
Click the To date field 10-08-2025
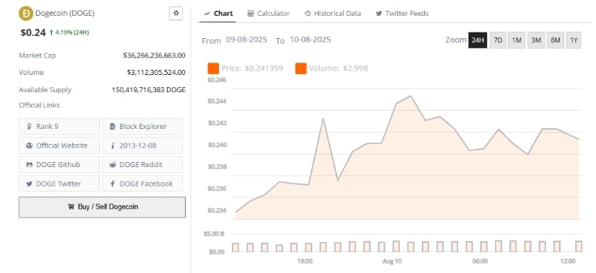310,40
